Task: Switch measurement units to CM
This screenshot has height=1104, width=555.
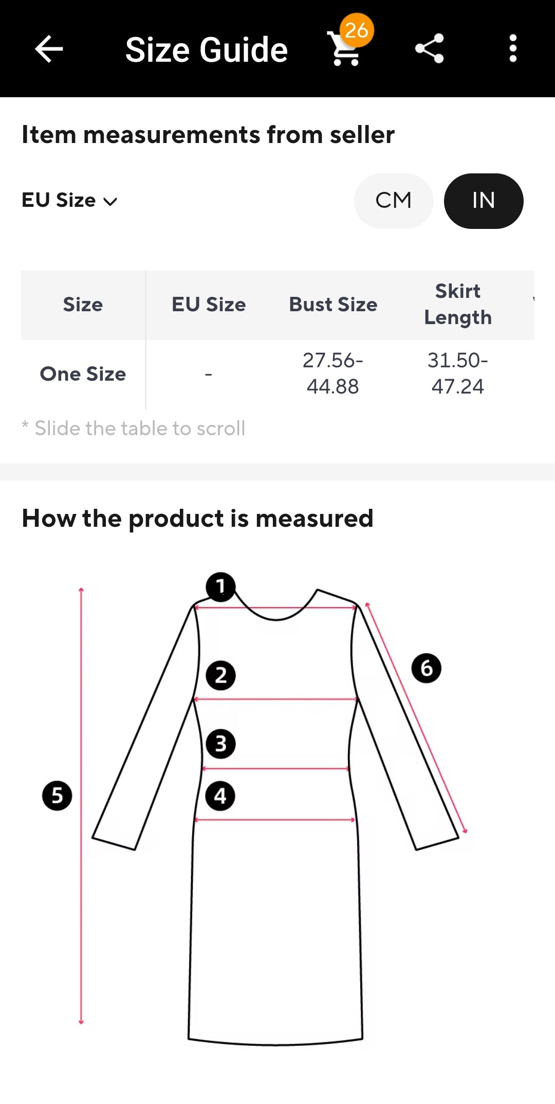Action: pyautogui.click(x=394, y=201)
